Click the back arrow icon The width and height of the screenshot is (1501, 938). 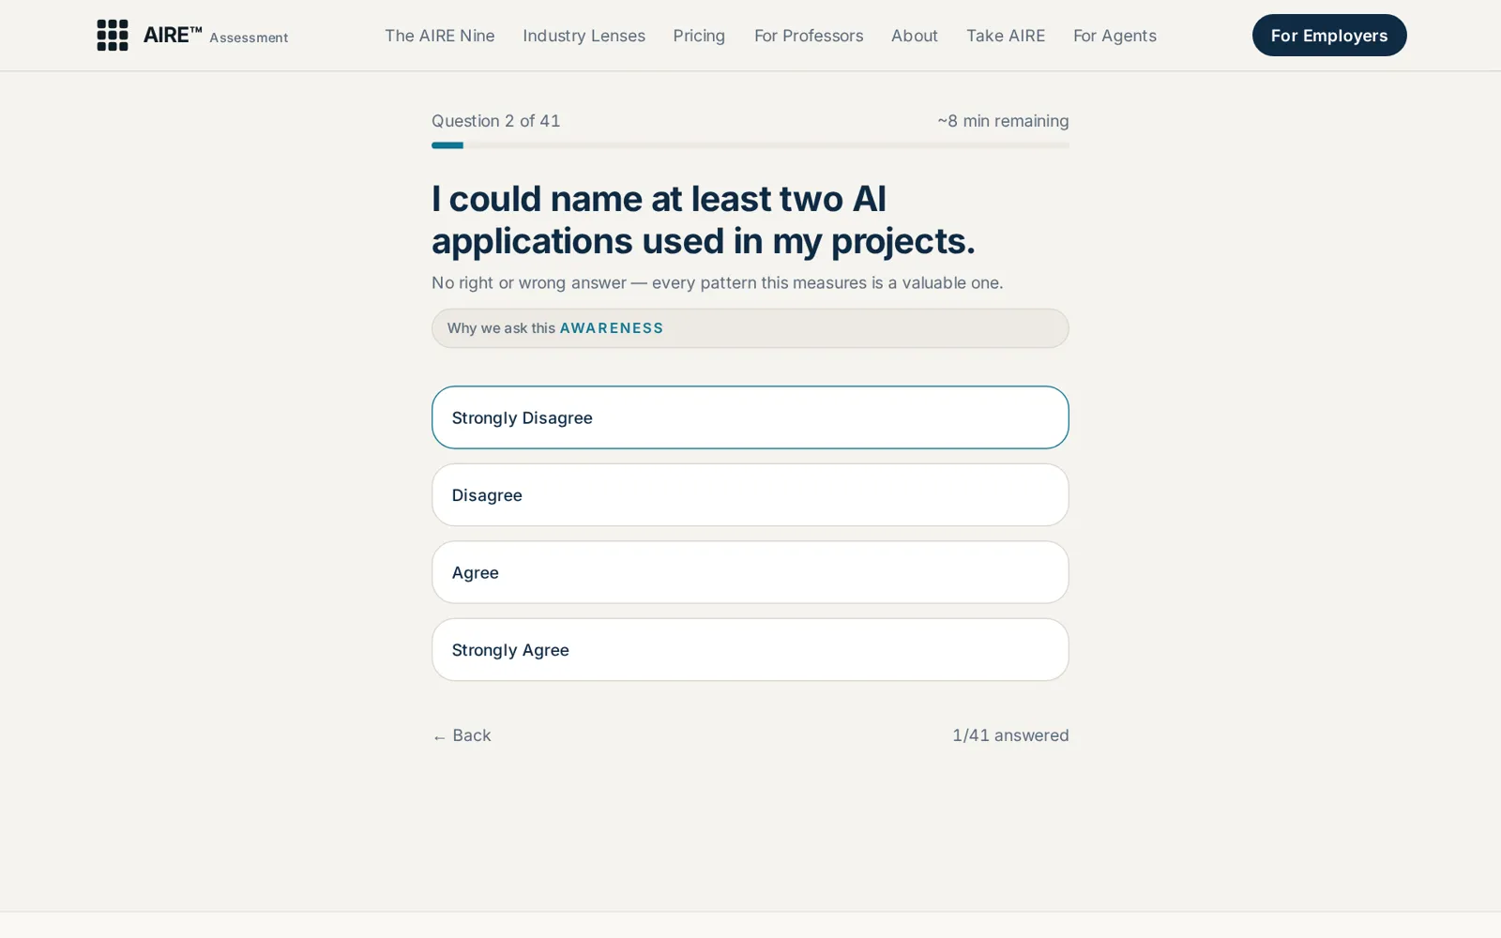coord(439,737)
